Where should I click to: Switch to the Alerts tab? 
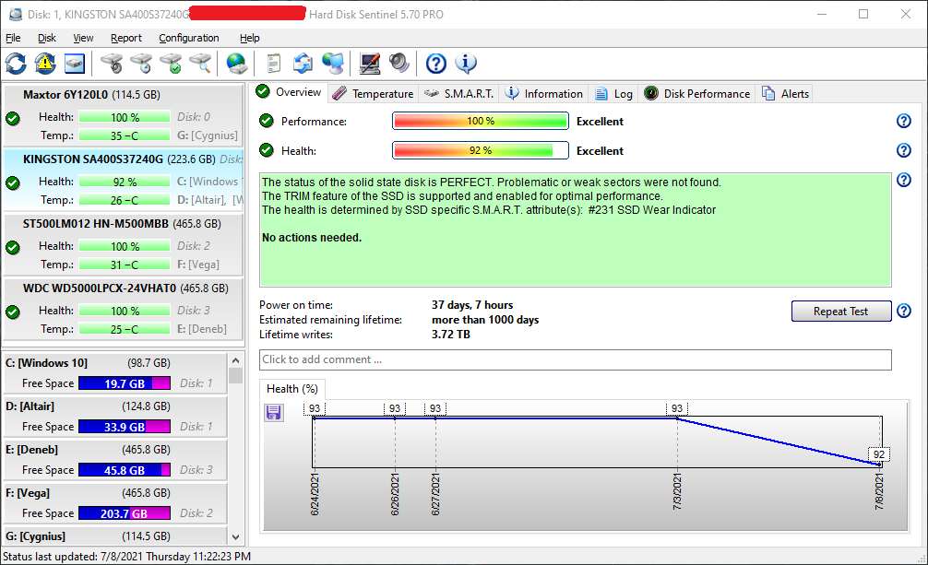[785, 93]
